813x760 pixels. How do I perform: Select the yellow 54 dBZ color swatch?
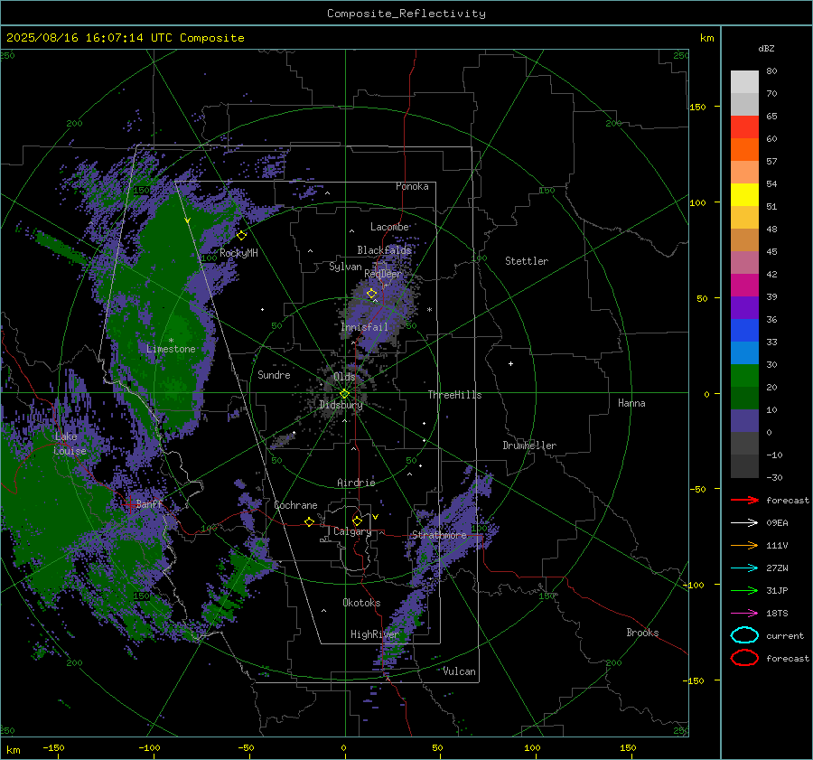[x=744, y=195]
